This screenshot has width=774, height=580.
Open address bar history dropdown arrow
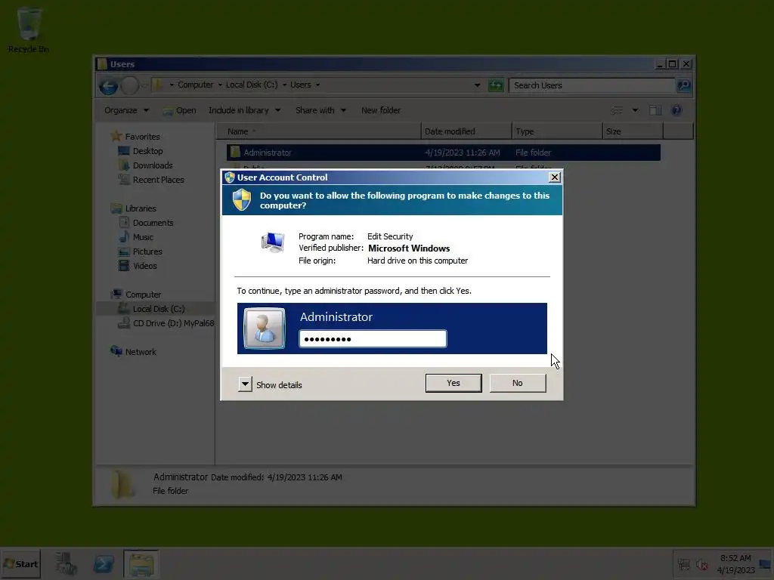pos(477,85)
